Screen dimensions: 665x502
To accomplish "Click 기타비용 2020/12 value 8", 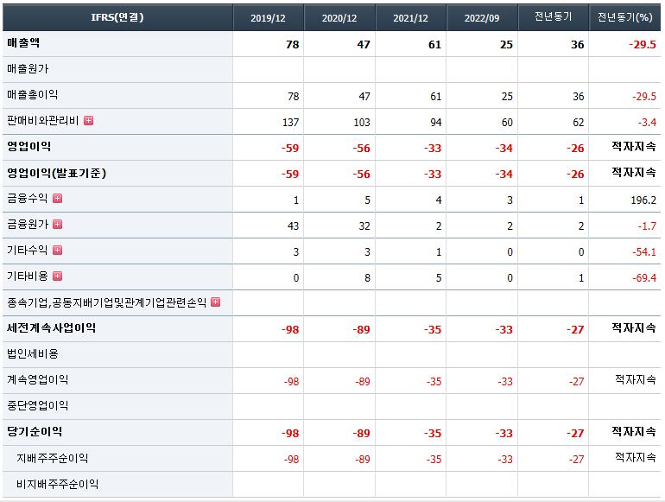I will tap(368, 278).
